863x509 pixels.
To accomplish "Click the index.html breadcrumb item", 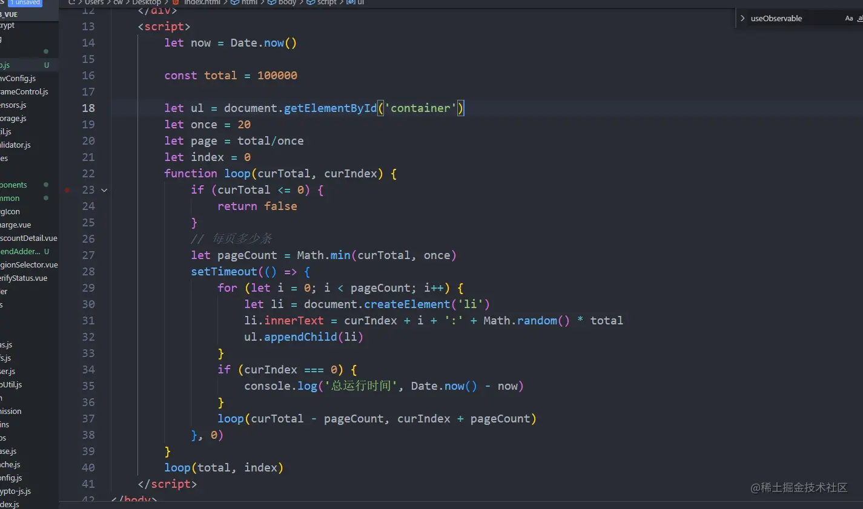I will [x=202, y=2].
